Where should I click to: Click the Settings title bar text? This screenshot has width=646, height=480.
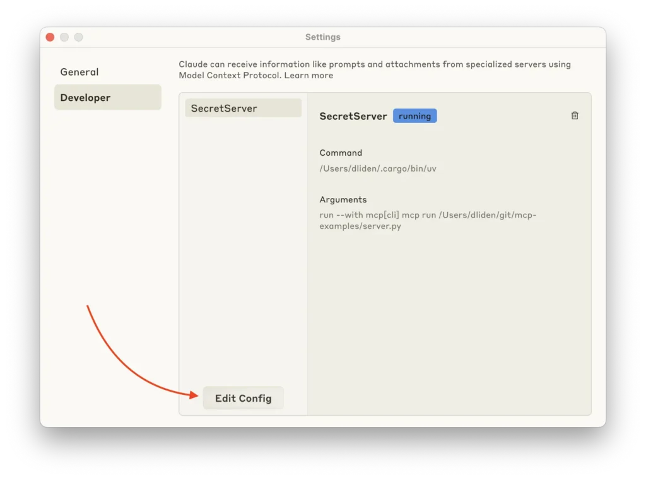322,37
